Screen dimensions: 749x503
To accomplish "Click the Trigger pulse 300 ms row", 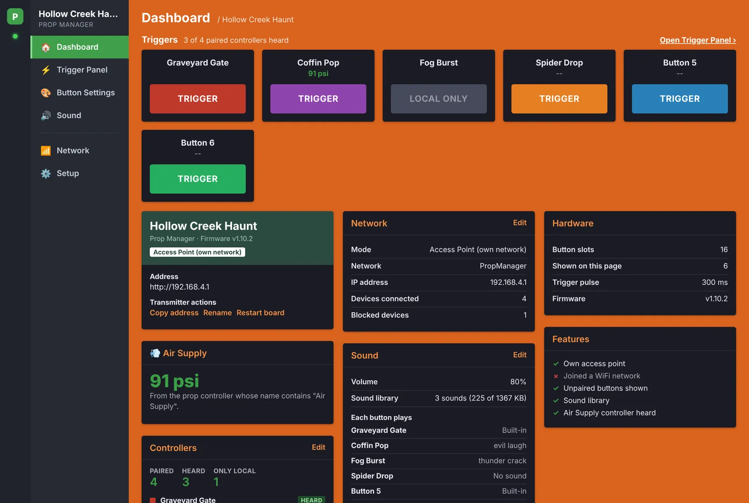I will coord(640,283).
